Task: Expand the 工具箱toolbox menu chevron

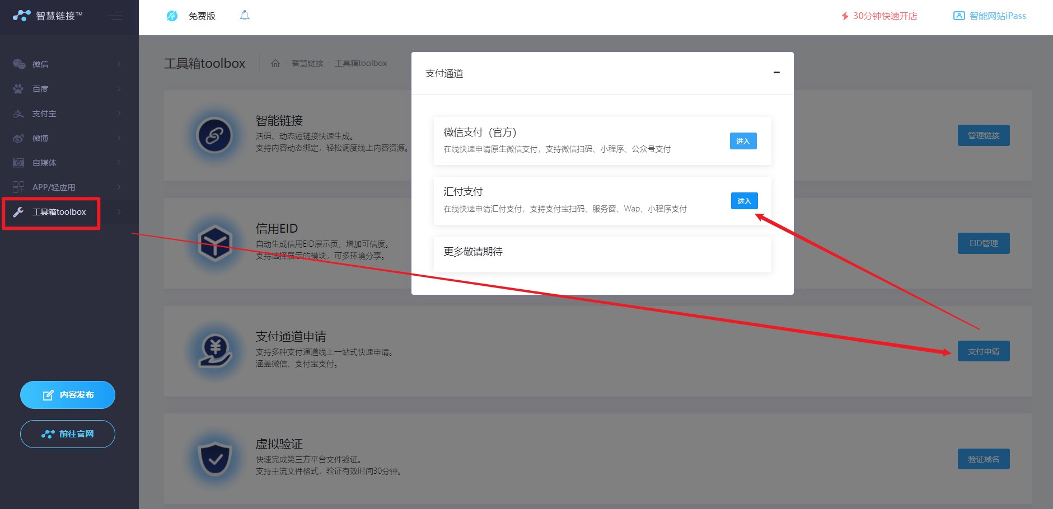Action: [119, 211]
